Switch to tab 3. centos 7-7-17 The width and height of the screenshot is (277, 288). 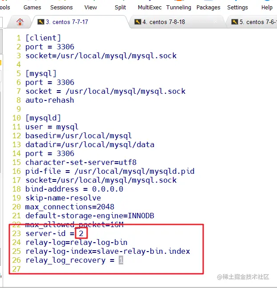pos(80,22)
